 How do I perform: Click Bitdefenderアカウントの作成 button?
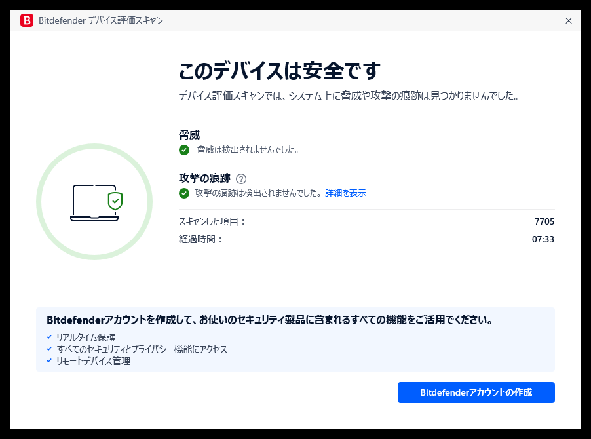point(476,392)
